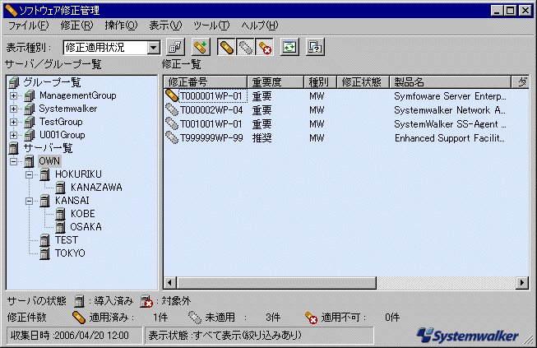Select patch T999999WP-99 row
537x348 pixels.
[x=346, y=138]
